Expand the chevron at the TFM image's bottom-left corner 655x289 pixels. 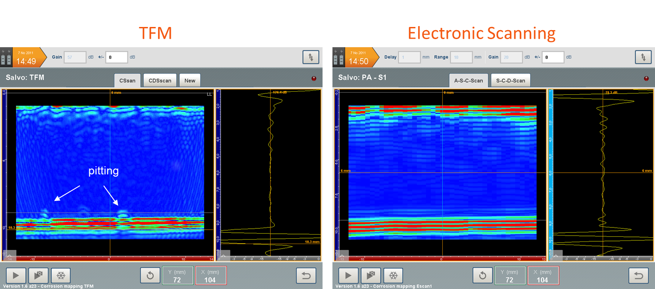point(10,256)
